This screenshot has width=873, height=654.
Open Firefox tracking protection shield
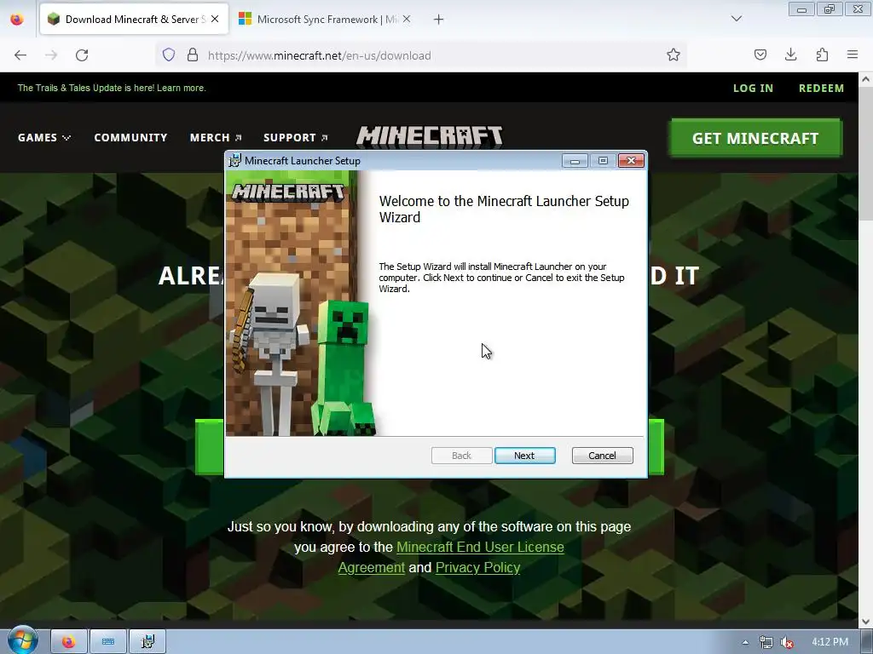tap(169, 55)
